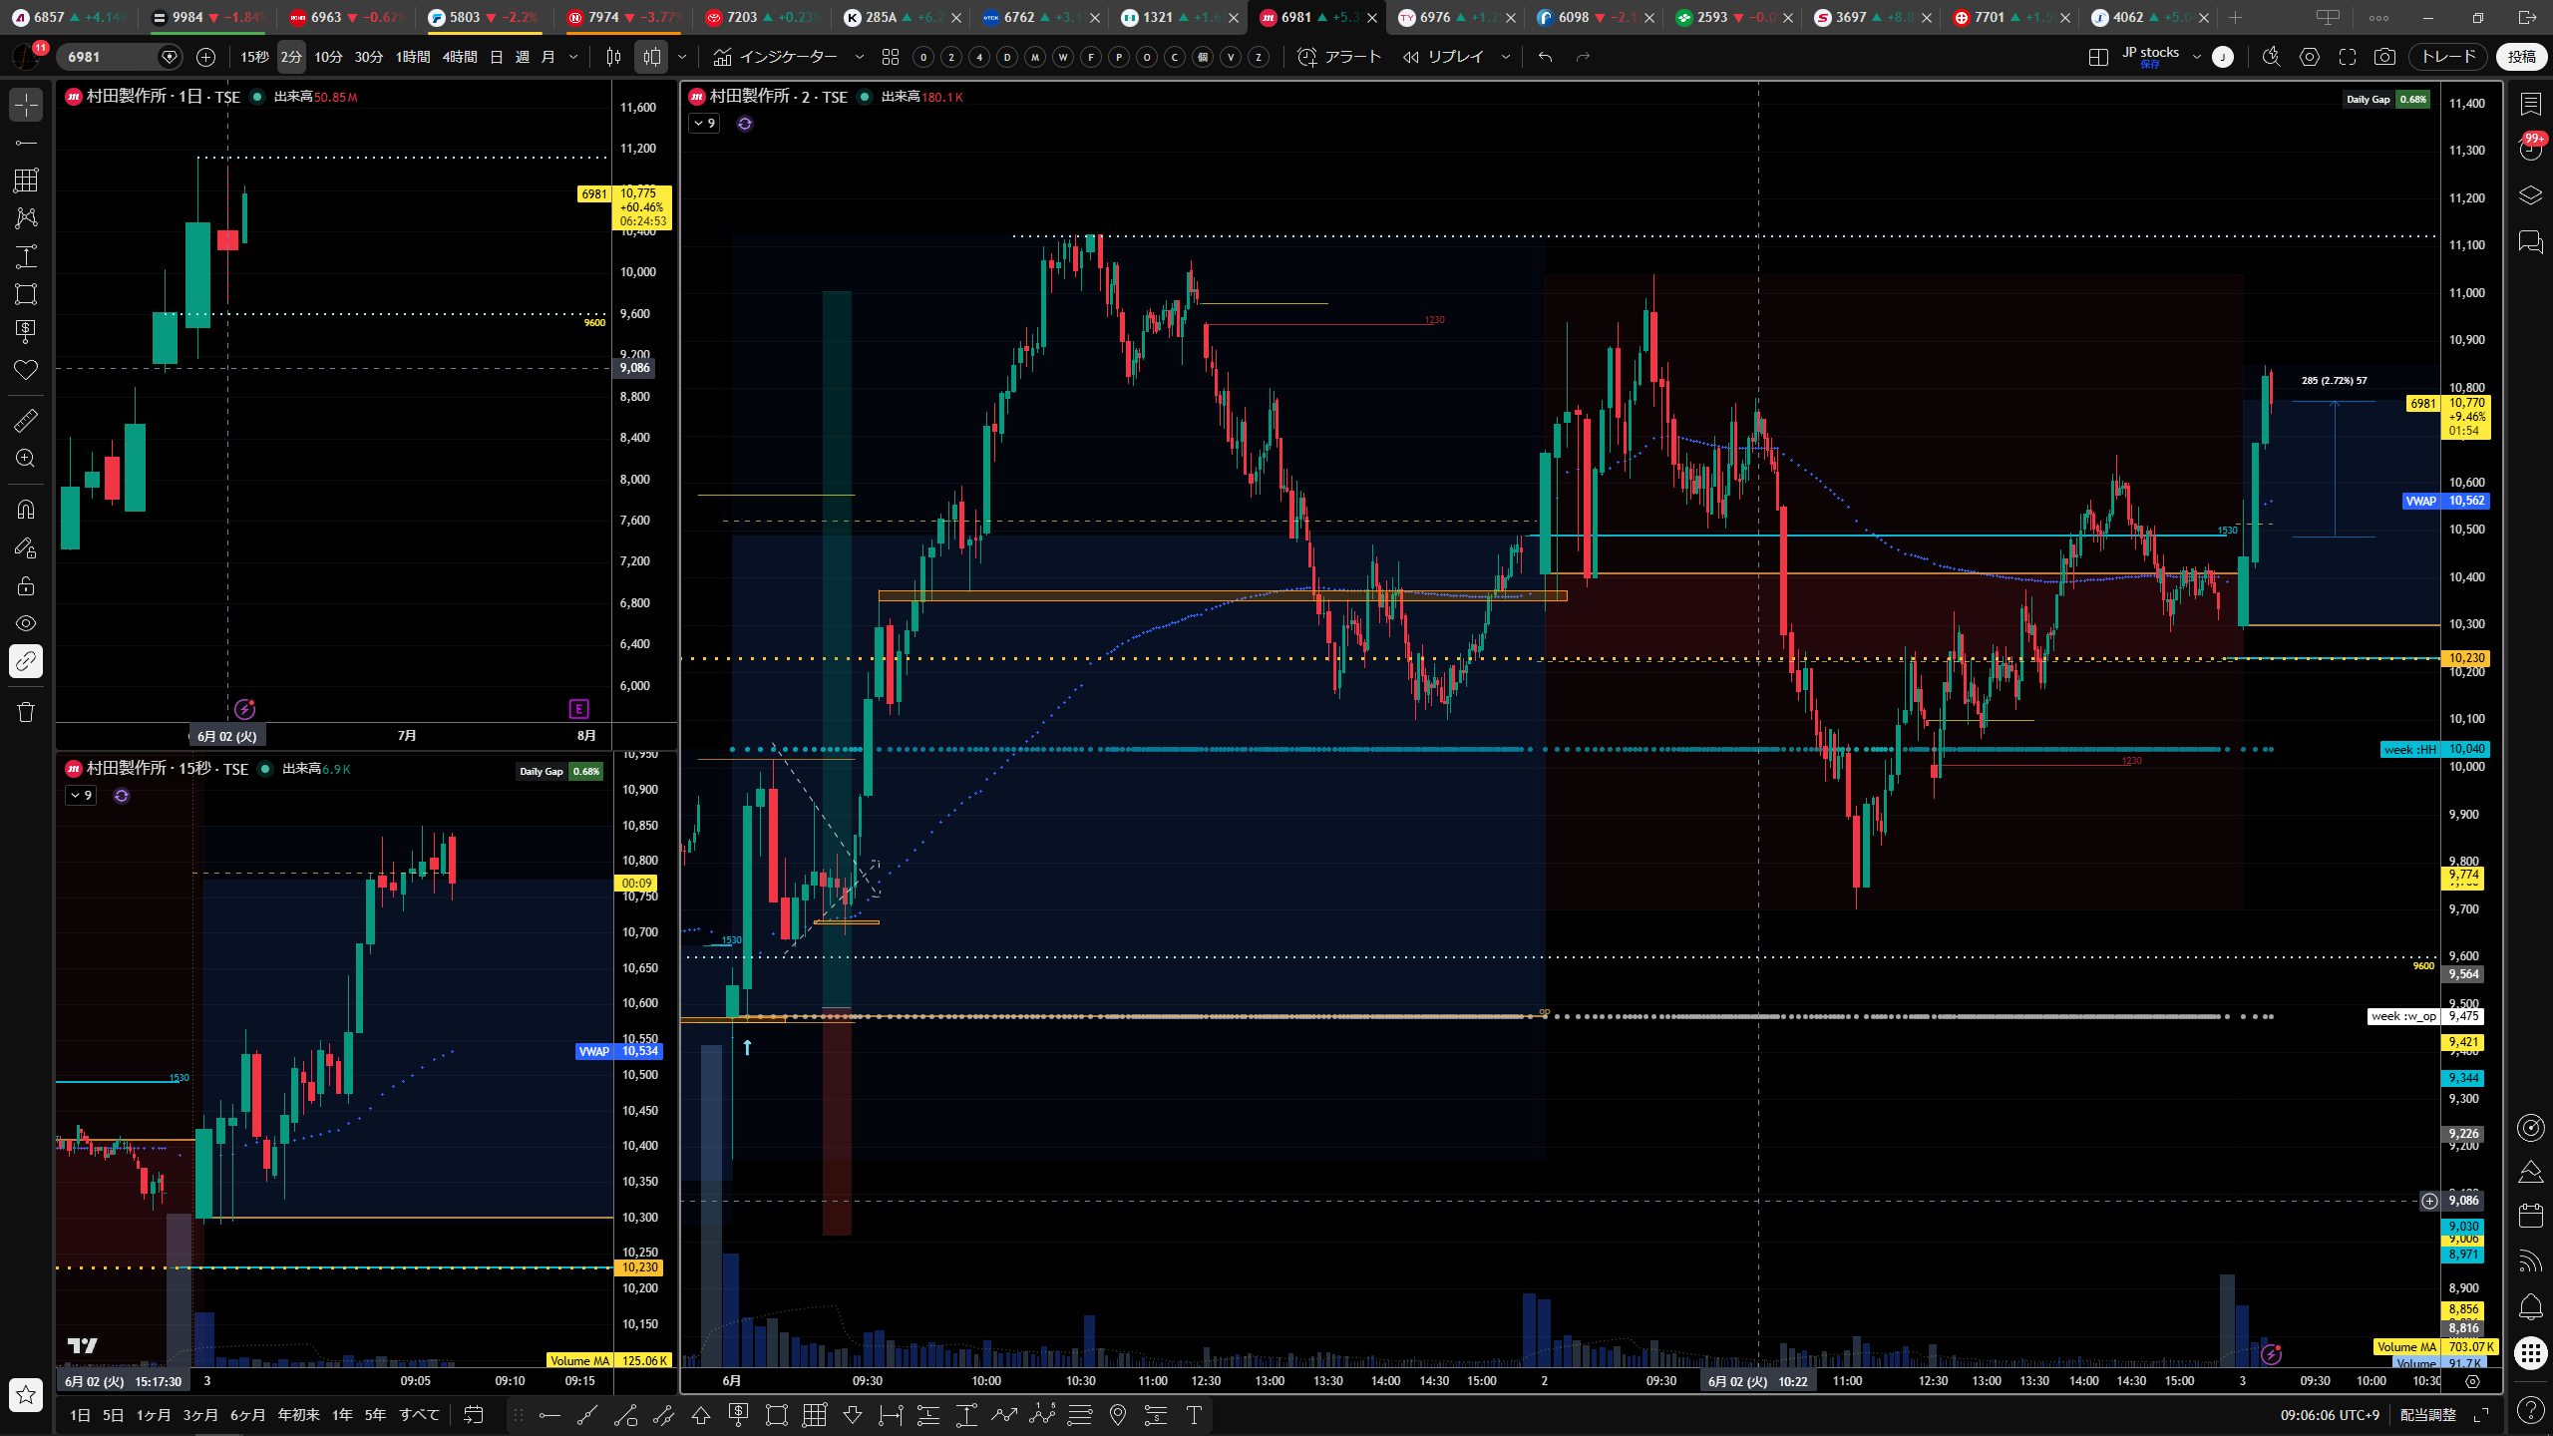Take a chart snapshot with camera
The width and height of the screenshot is (2553, 1436).
2384,57
